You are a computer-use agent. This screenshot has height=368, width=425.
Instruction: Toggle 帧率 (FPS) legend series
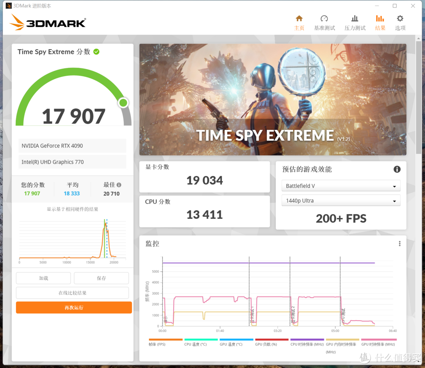tap(165, 342)
